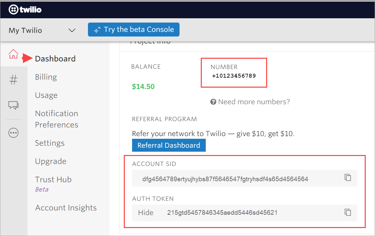Open the home icon in sidebar
375x236 pixels.
(x=13, y=54)
